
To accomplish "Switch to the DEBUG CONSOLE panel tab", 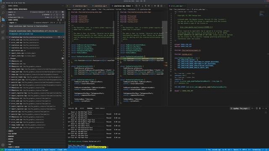I will point(100,108).
